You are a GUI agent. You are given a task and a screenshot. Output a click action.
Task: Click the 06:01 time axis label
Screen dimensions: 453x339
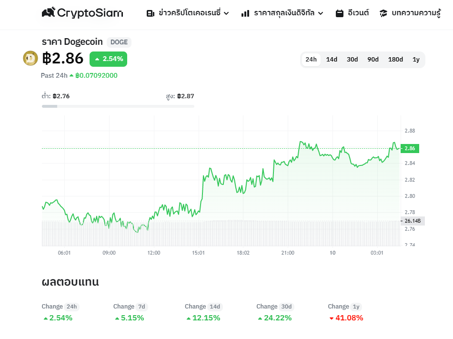64,253
